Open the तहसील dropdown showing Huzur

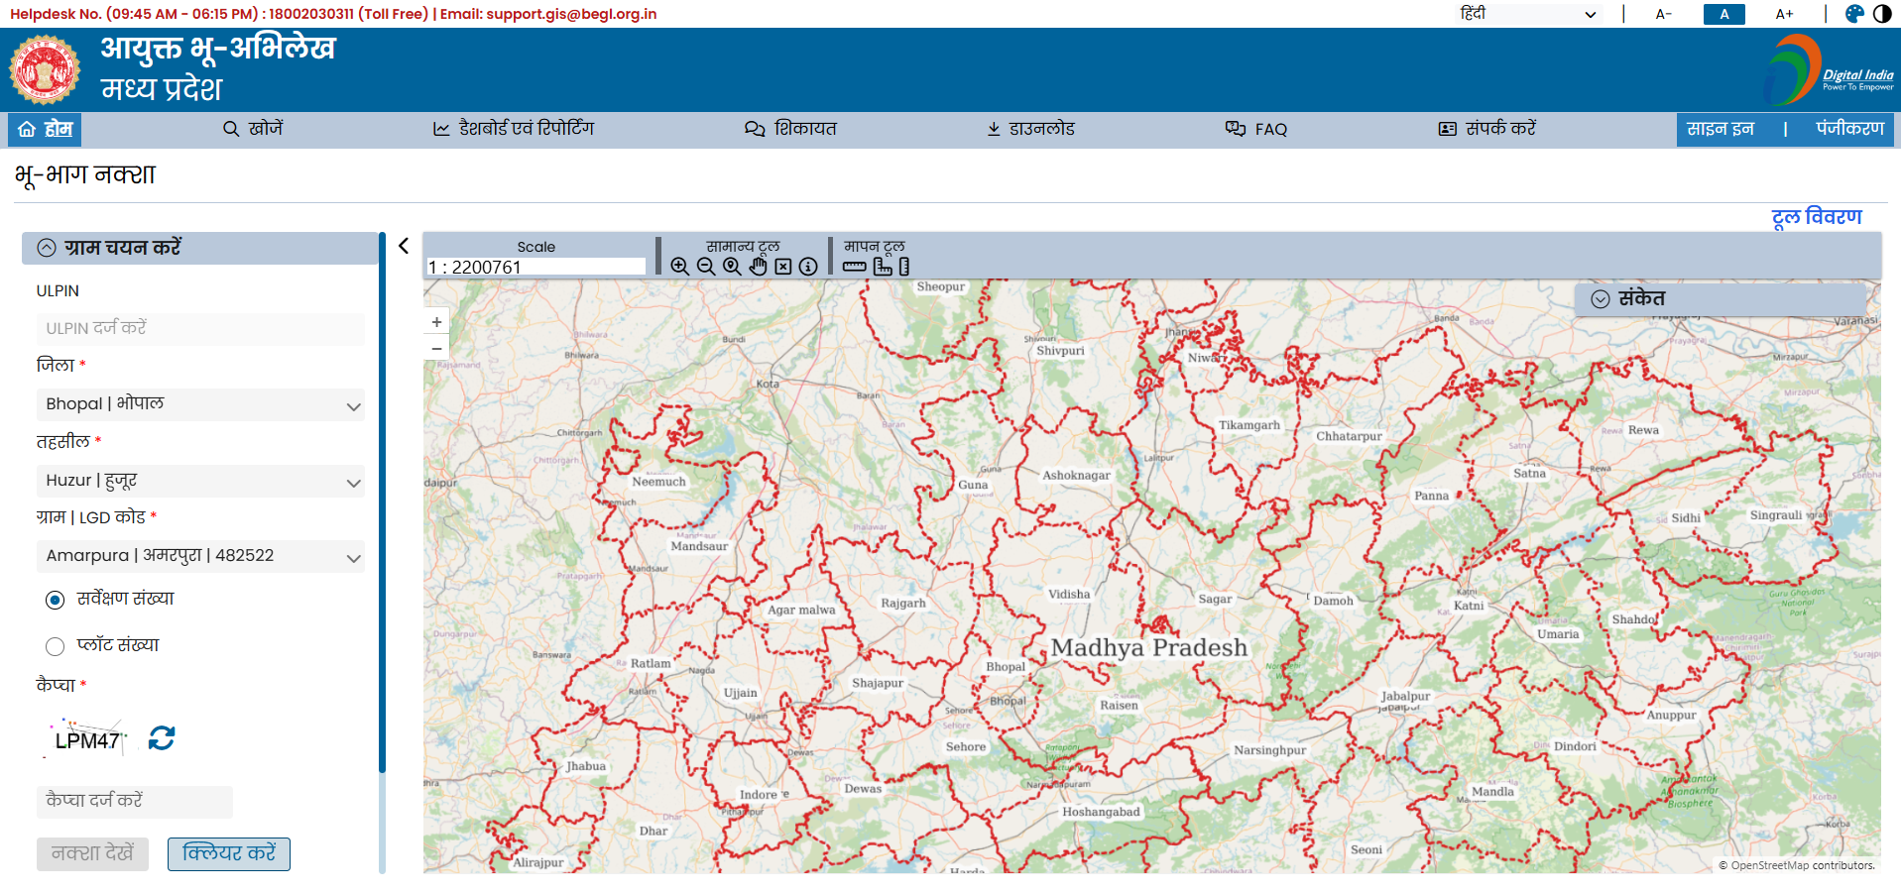tap(200, 481)
